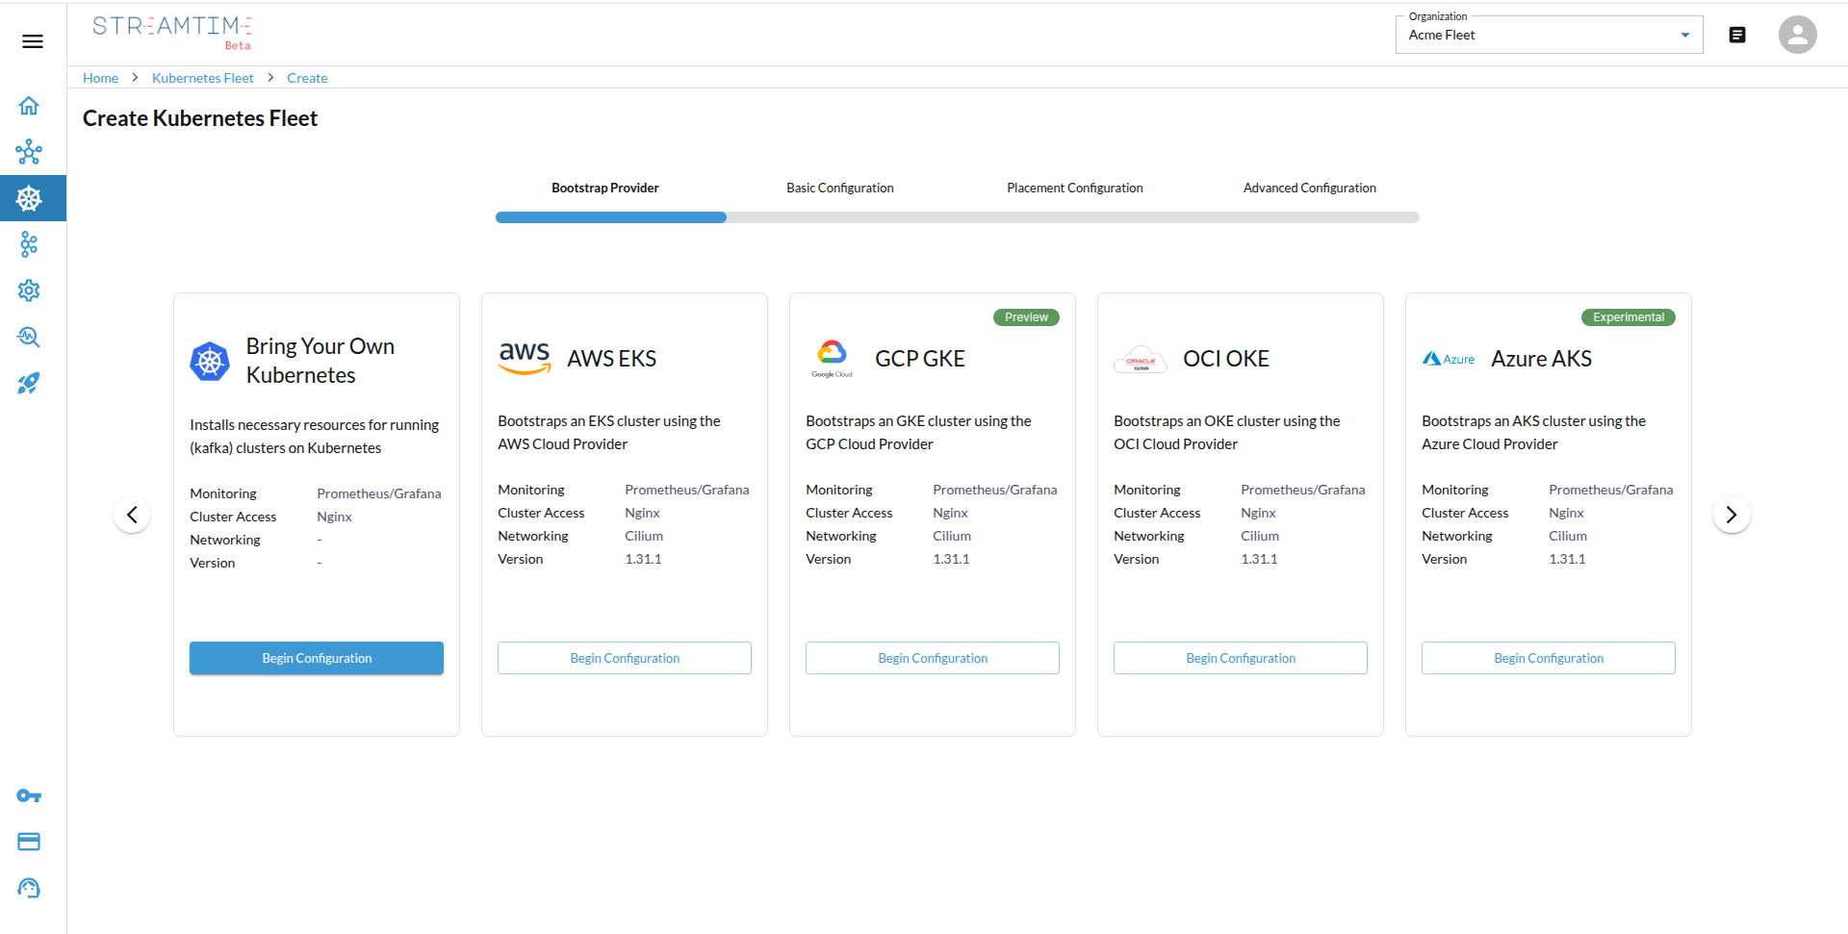
Task: Open the user account avatar menu
Action: click(x=1797, y=35)
